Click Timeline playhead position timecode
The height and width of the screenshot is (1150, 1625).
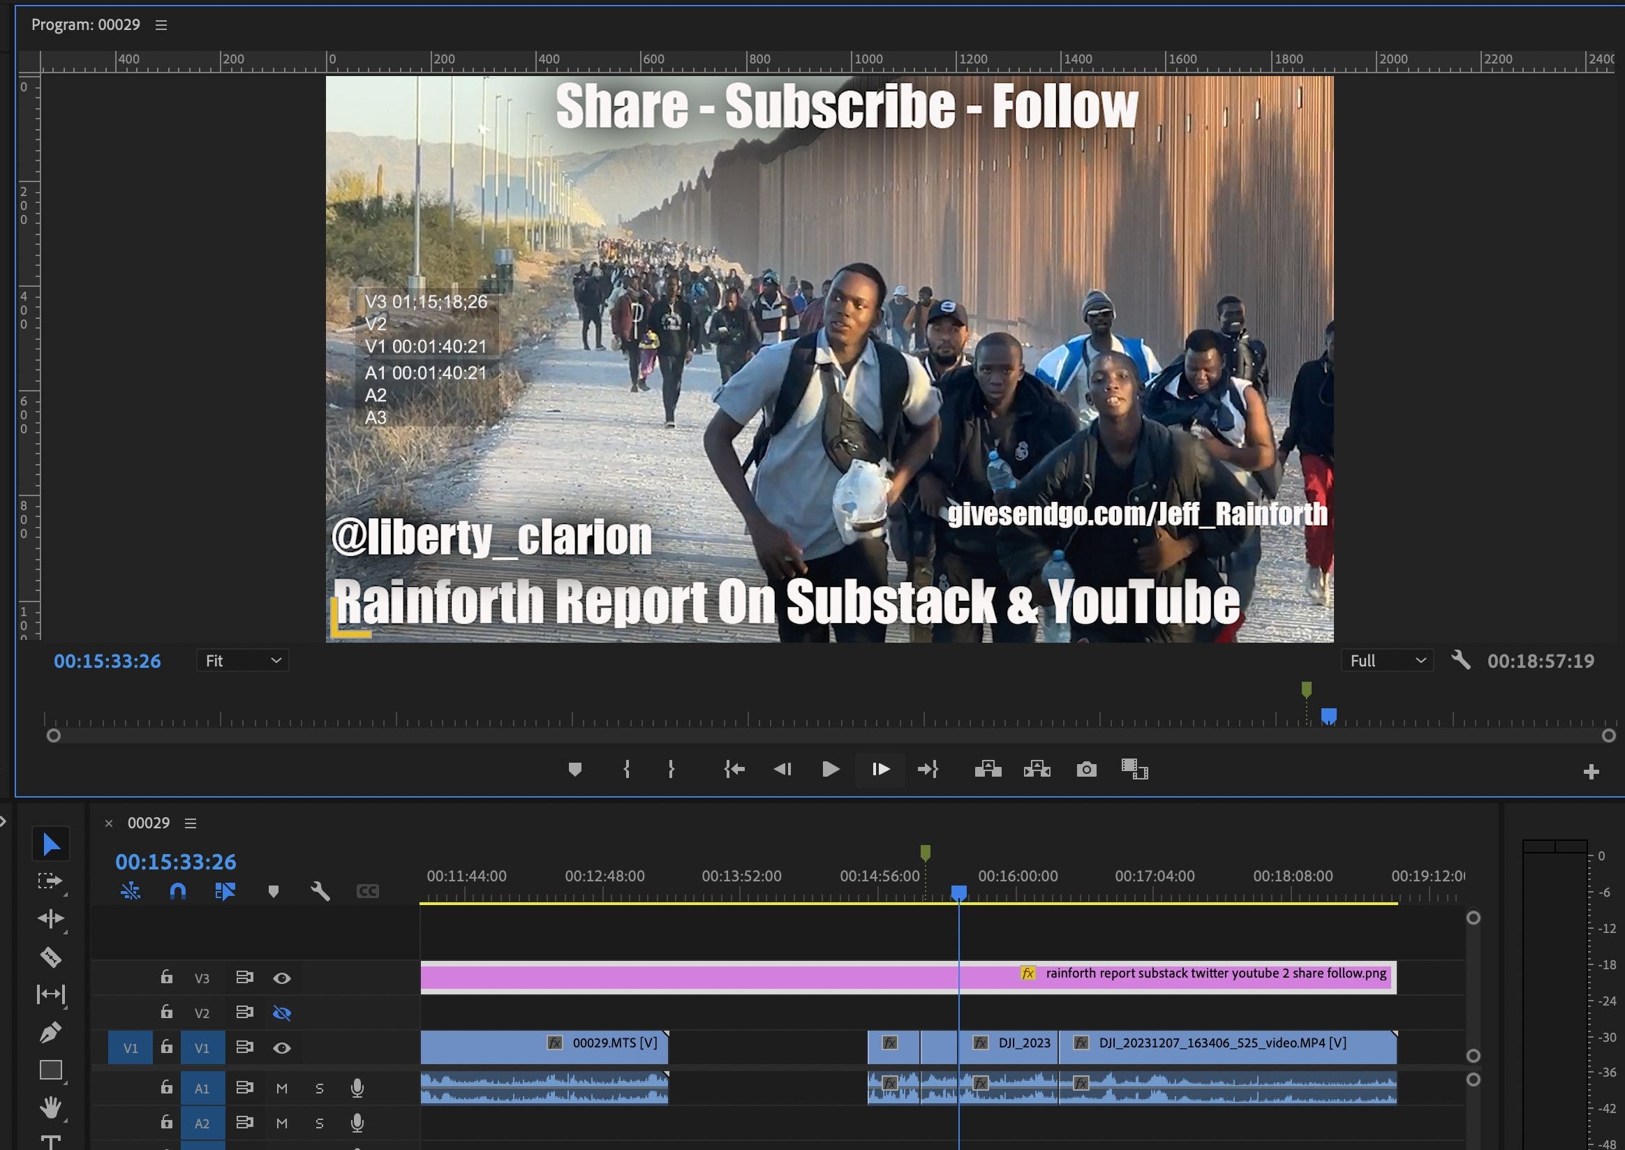(x=176, y=861)
